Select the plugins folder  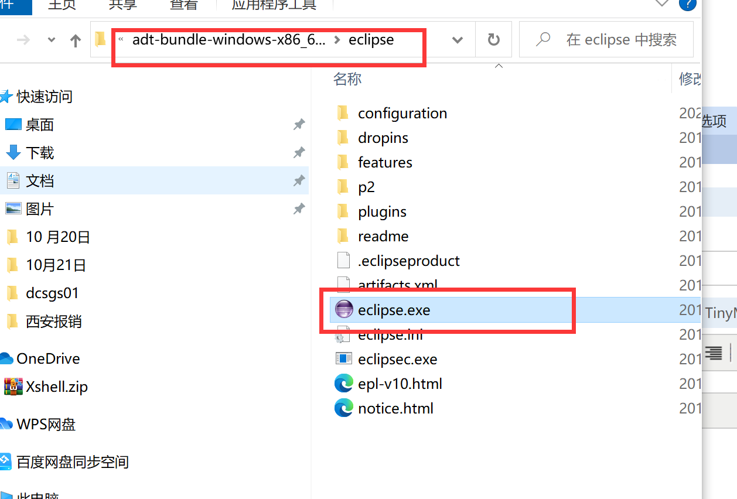point(382,211)
